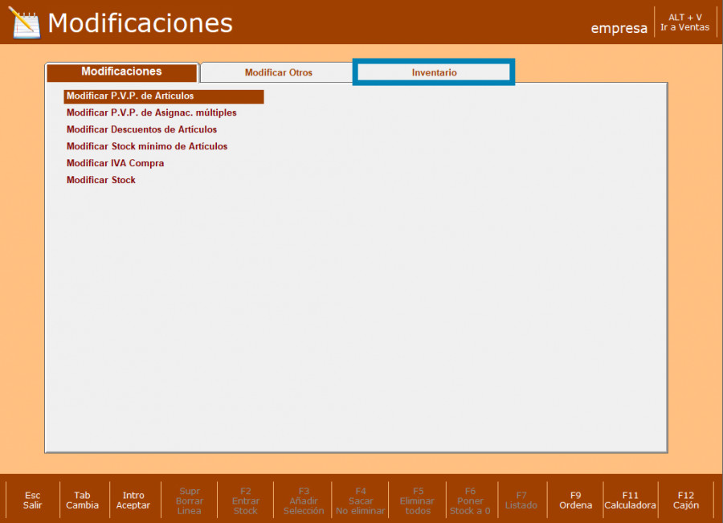Open Modificar Stock mínimo de Artículos

146,146
